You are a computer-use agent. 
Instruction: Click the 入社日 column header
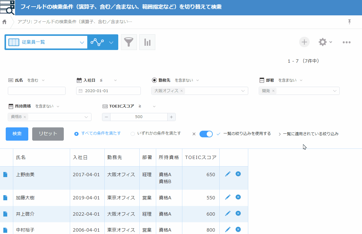coord(87,158)
